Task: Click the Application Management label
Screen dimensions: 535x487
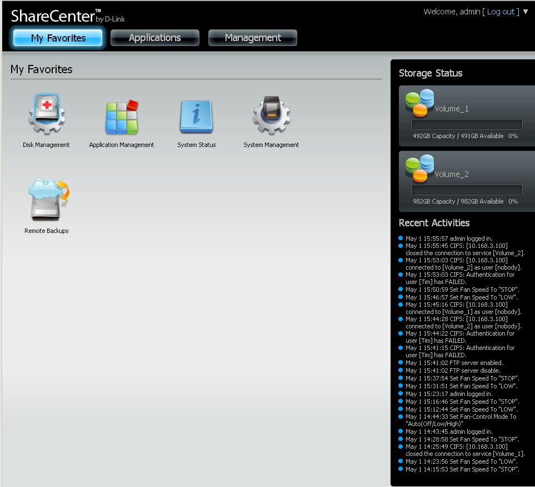Action: click(x=122, y=145)
